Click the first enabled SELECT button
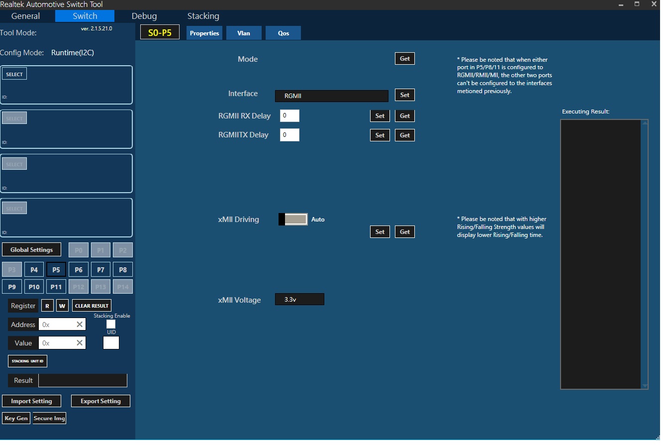Viewport: 669px width, 445px height. click(14, 74)
